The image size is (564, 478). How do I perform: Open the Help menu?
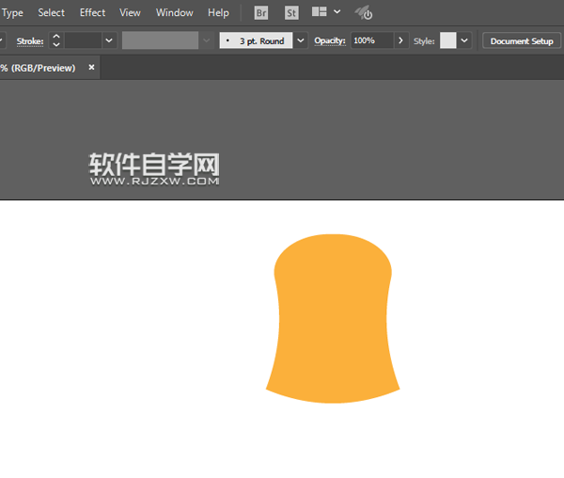tap(218, 13)
